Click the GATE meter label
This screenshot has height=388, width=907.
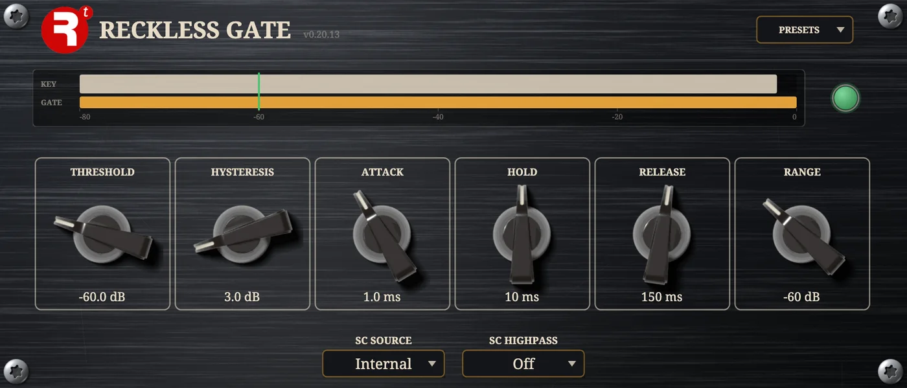(x=51, y=102)
